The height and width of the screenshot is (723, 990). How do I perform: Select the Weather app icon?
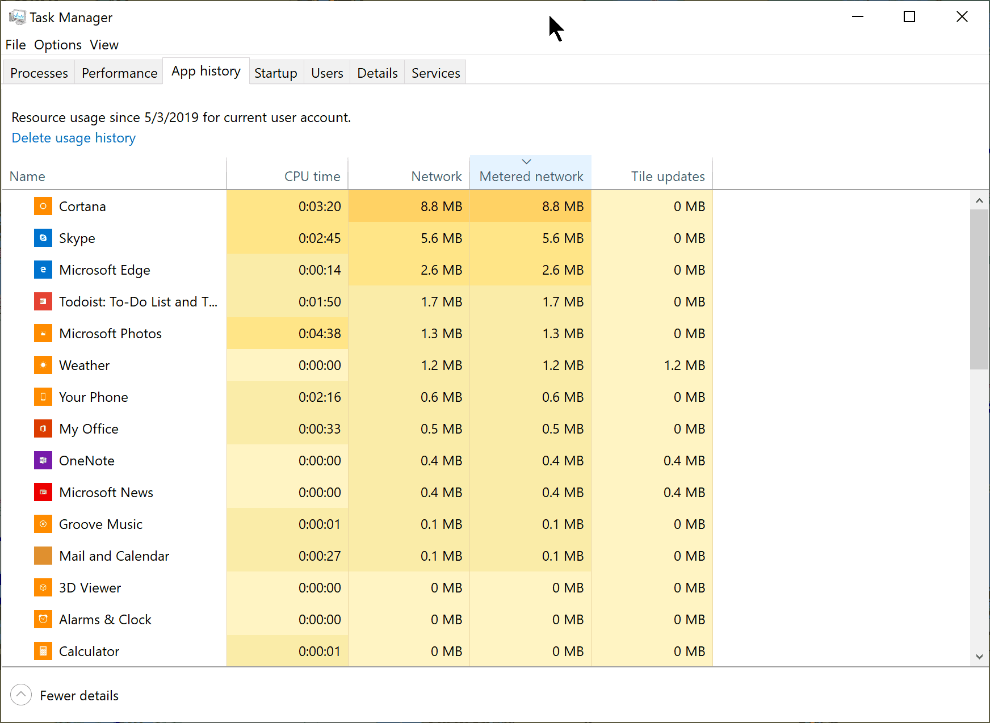pos(43,365)
